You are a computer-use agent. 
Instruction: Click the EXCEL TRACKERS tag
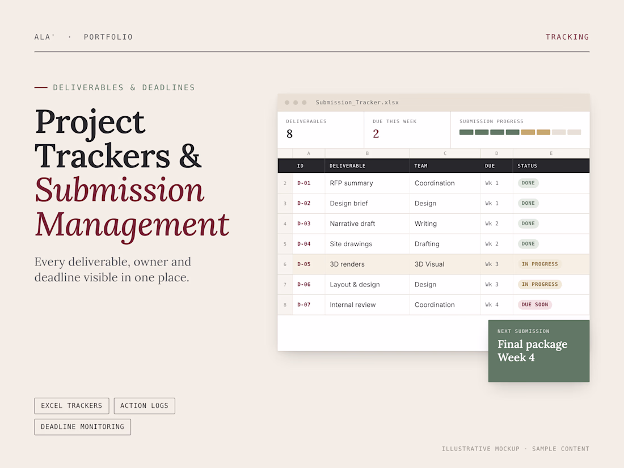pos(71,406)
